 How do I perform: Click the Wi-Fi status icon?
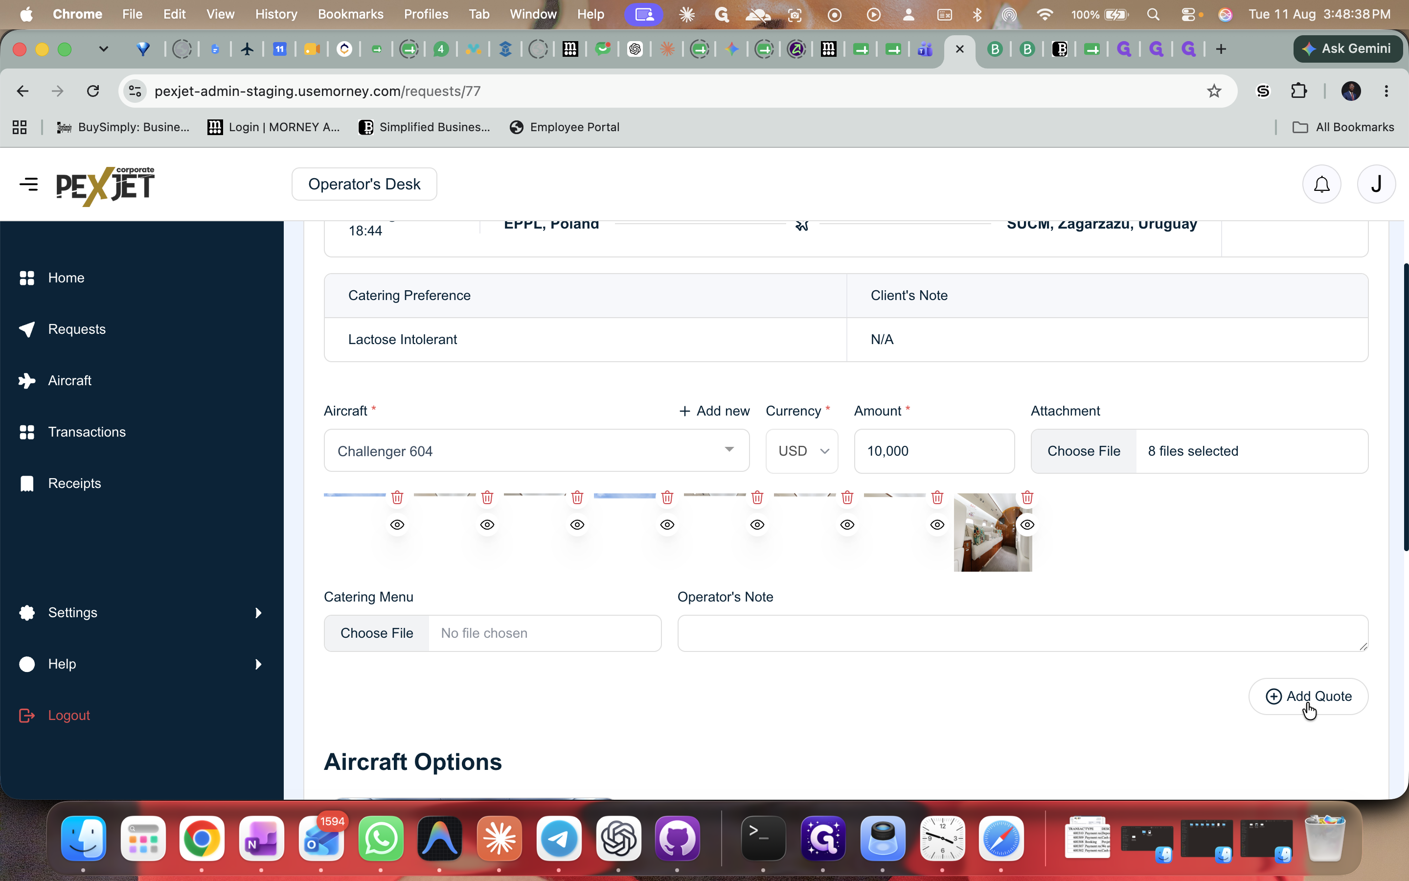(1045, 14)
